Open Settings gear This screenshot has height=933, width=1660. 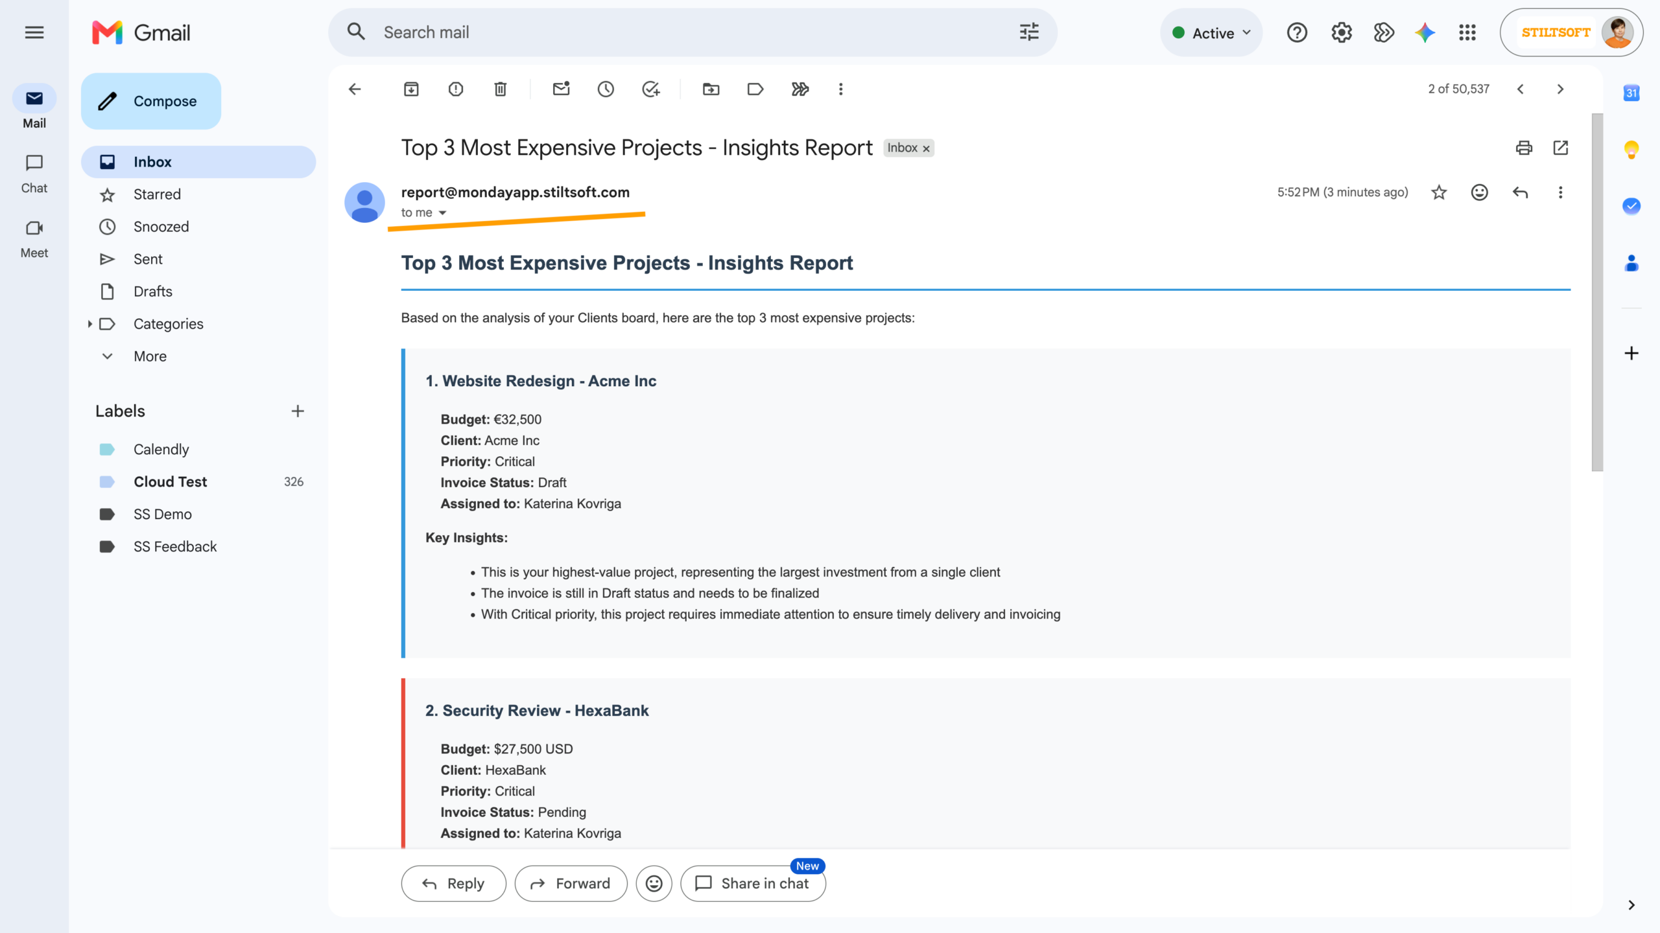pyautogui.click(x=1342, y=32)
